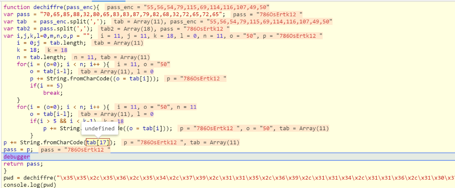Click the 'undefined' hover tooltip
The image size is (455, 188).
coord(99,129)
